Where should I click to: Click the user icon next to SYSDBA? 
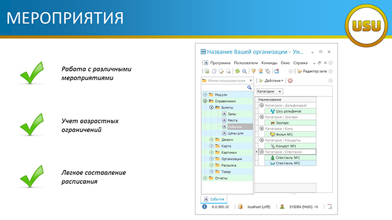click(282, 207)
